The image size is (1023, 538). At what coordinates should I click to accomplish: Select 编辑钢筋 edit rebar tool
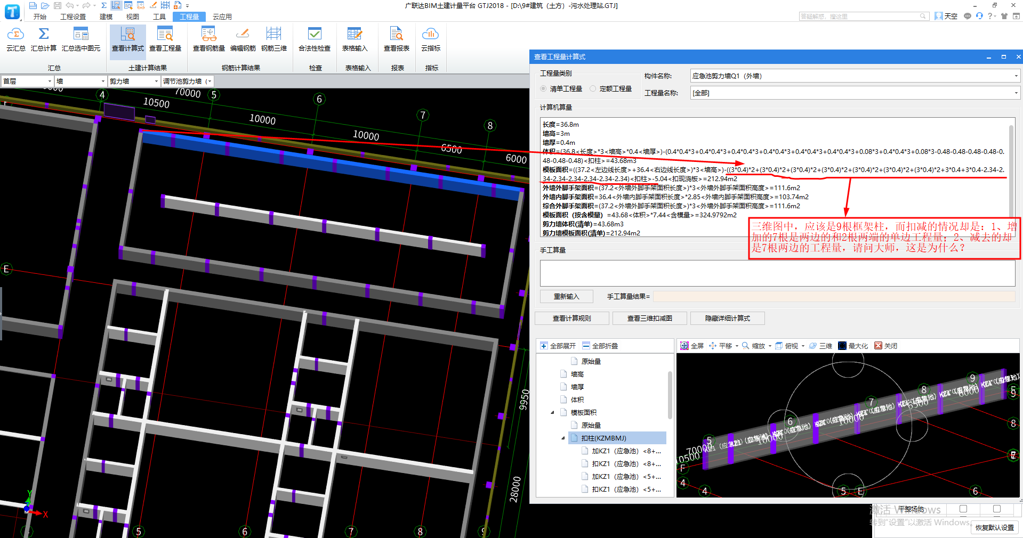point(243,40)
